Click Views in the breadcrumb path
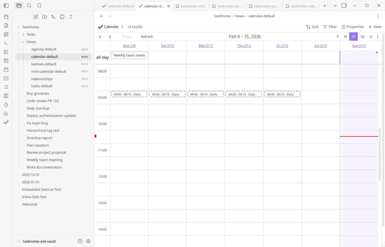The height and width of the screenshot is (247, 385). click(x=239, y=16)
